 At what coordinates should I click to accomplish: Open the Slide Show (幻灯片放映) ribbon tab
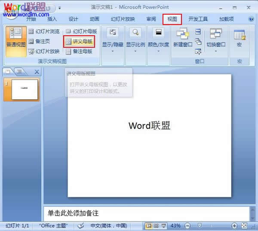[123, 19]
